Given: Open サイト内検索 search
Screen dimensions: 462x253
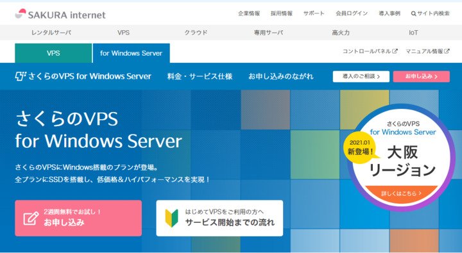Looking at the screenshot, I should tap(430, 13).
